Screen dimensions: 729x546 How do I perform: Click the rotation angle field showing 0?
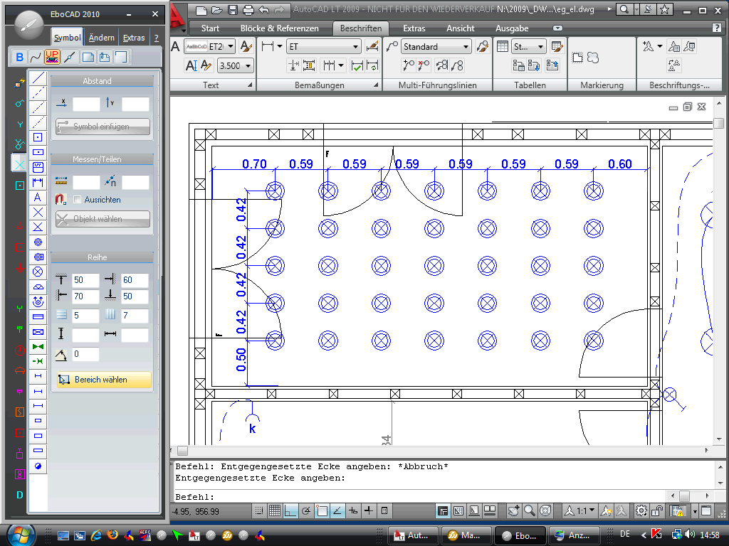[x=85, y=354]
